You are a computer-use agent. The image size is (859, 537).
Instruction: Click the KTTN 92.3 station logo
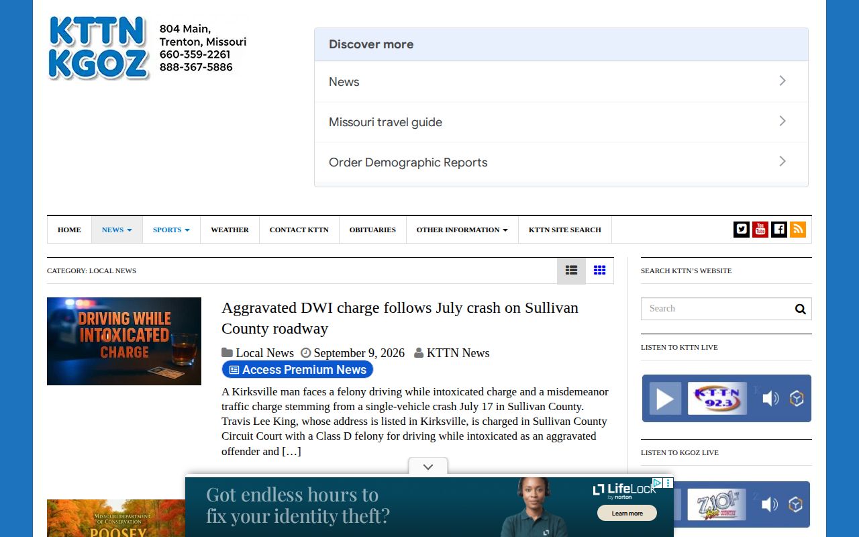point(717,399)
